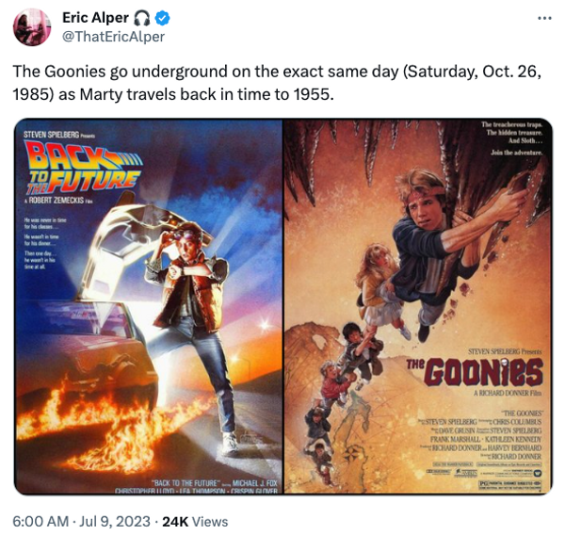The height and width of the screenshot is (535, 565).
Task: Open the @ThatEricAlper handle link
Action: point(114,37)
